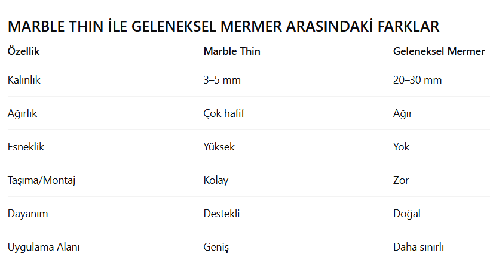
Task: Click the heading 'MARBLE THIN İLE GELENEKSEL MERMER ARASINDAKİ FARKLAR'
Action: pyautogui.click(x=223, y=27)
